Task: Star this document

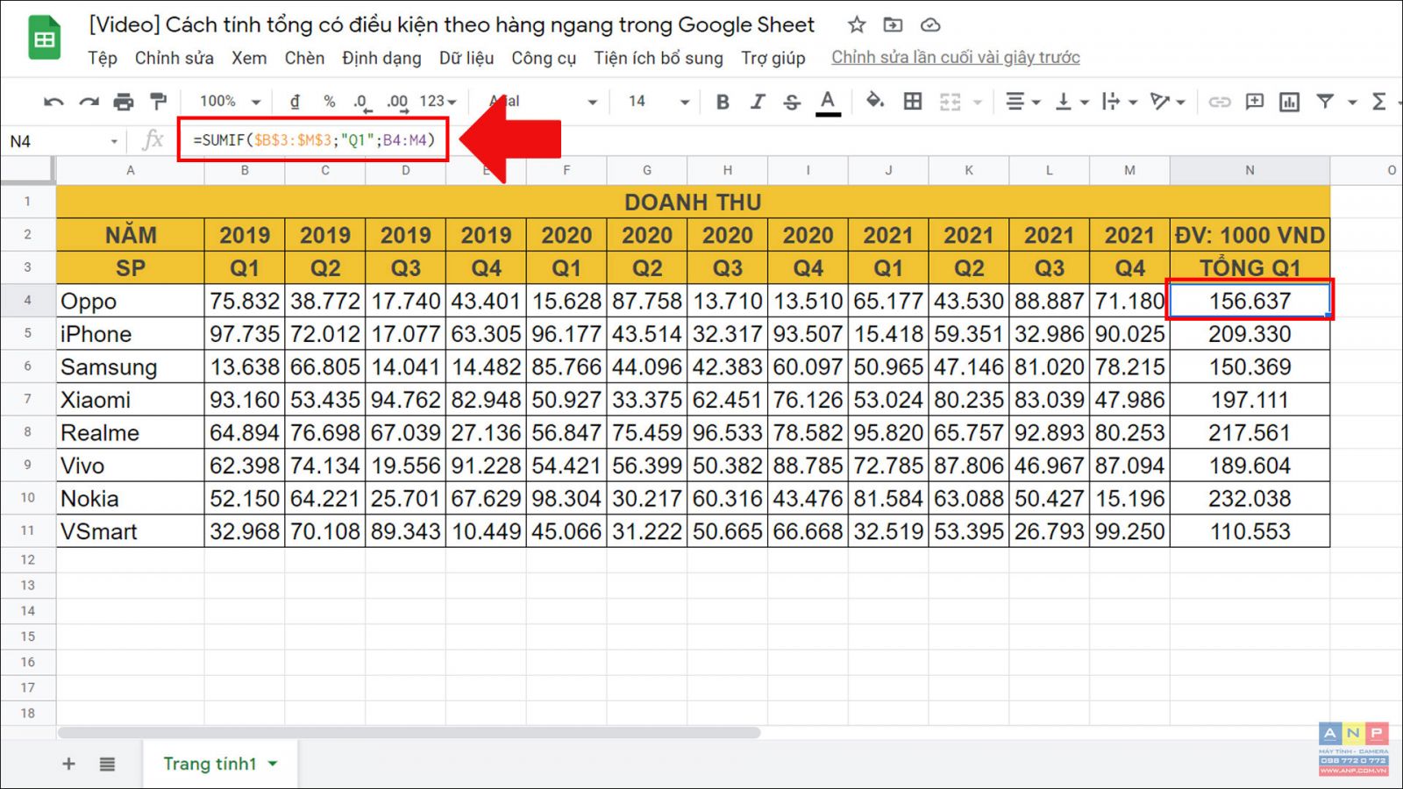Action: point(857,25)
